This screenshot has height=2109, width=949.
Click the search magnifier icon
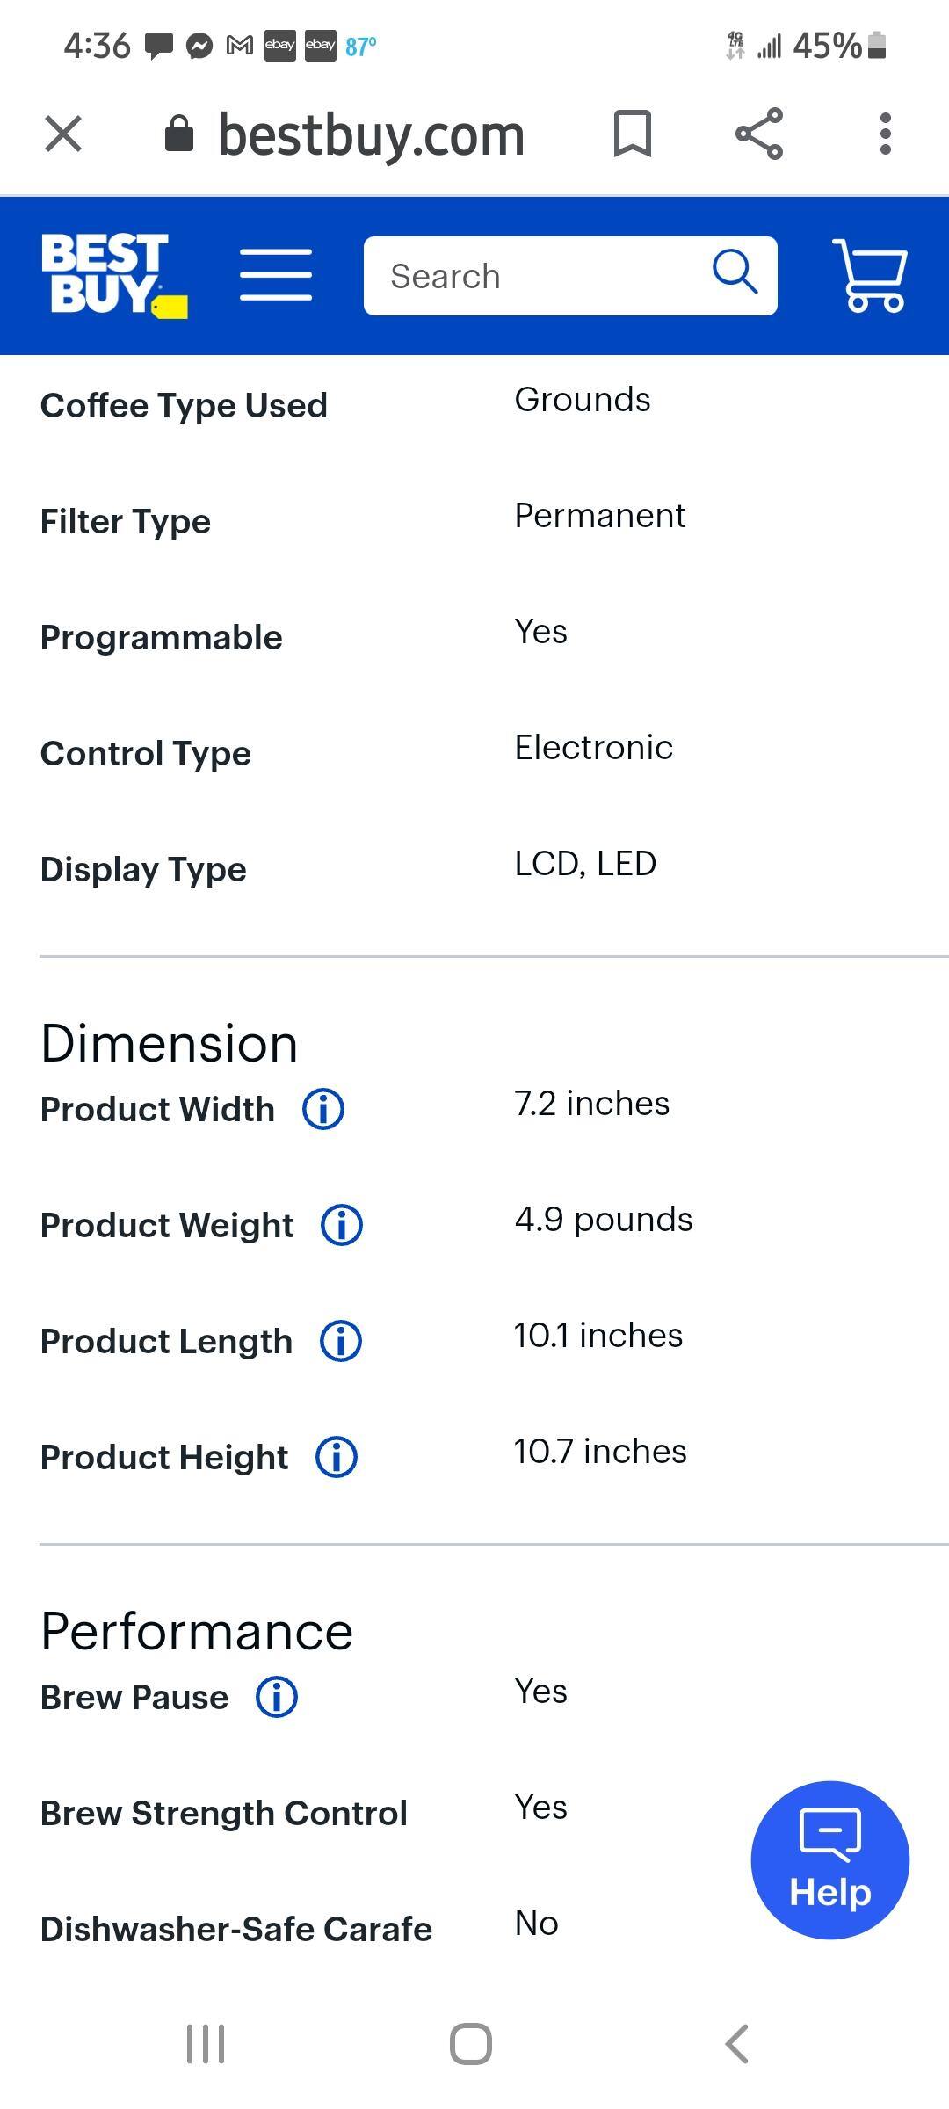coord(735,272)
